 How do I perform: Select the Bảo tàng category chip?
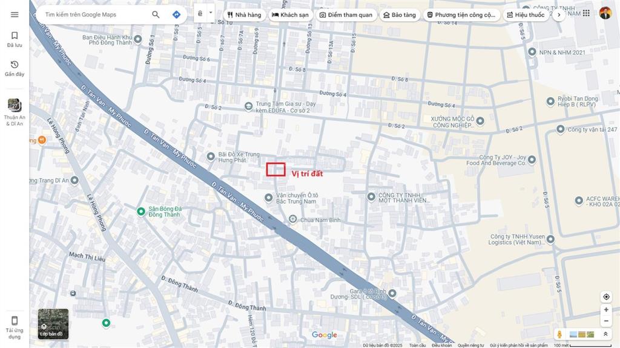pos(400,15)
